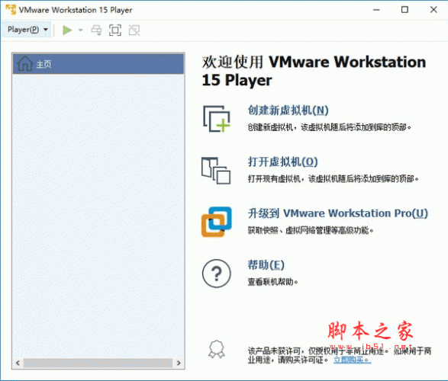Click the Send Ctrl+Alt+Del toolbar icon
This screenshot has height=381, width=448.
96,30
